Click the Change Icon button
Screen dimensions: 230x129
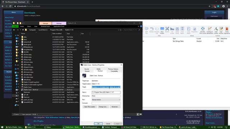click(x=103, y=107)
